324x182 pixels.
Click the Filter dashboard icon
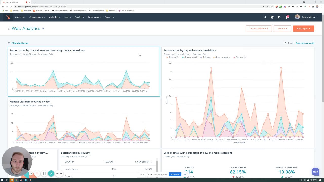[9, 43]
